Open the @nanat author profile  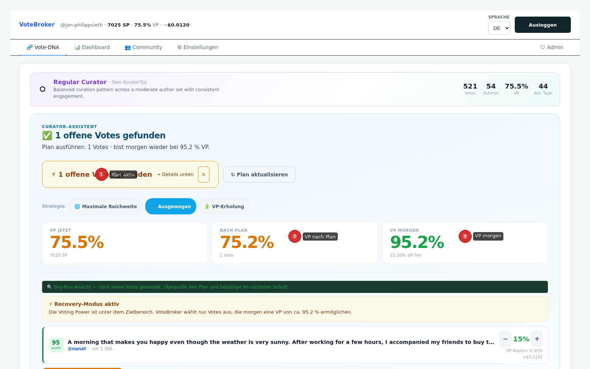coord(77,349)
